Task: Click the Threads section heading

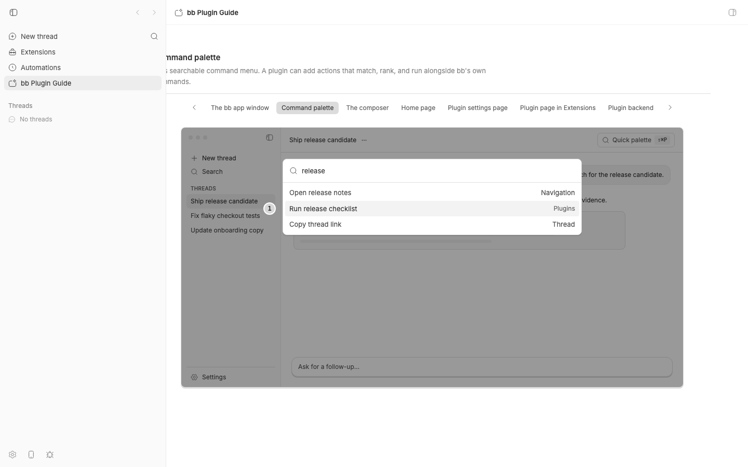Action: click(x=20, y=106)
